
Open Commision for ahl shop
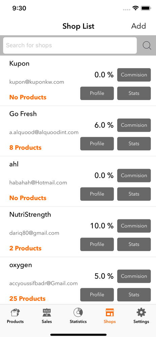pos(134,175)
